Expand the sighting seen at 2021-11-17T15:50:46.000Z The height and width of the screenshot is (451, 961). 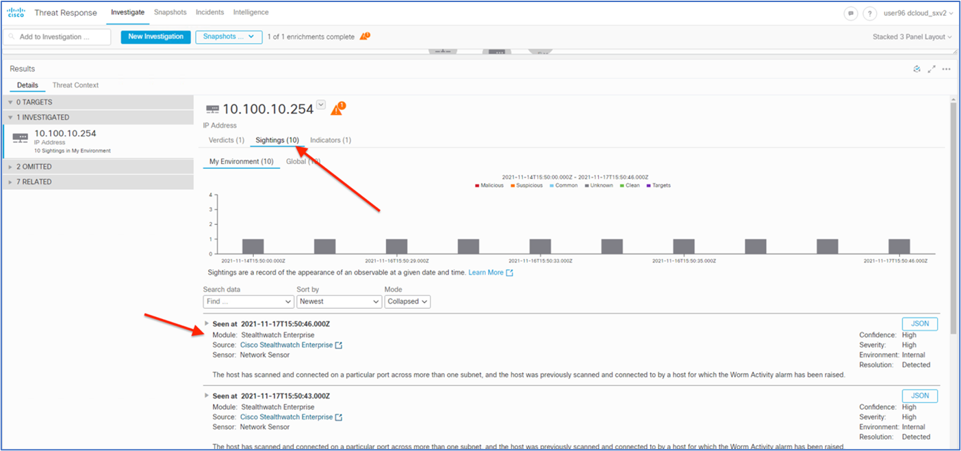point(207,324)
